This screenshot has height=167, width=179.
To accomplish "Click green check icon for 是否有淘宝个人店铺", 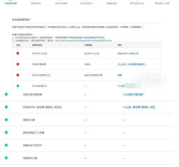I will coord(6,132).
